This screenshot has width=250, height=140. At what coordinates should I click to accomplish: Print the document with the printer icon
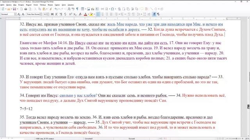click(x=26, y=9)
